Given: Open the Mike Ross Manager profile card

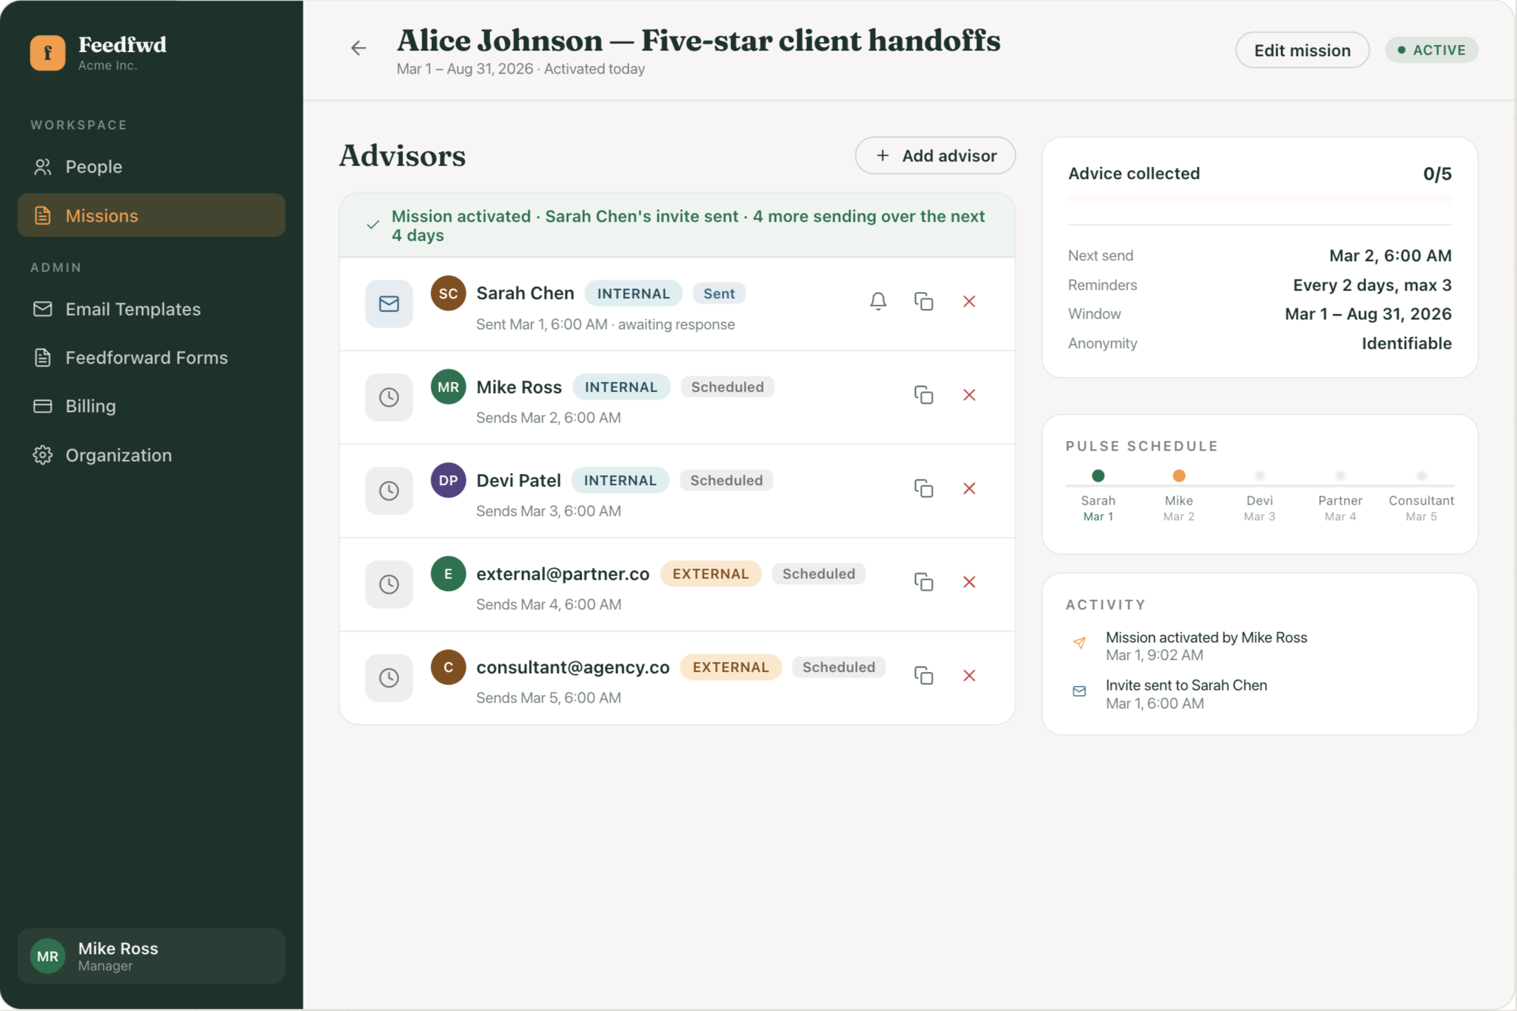Looking at the screenshot, I should (x=151, y=956).
